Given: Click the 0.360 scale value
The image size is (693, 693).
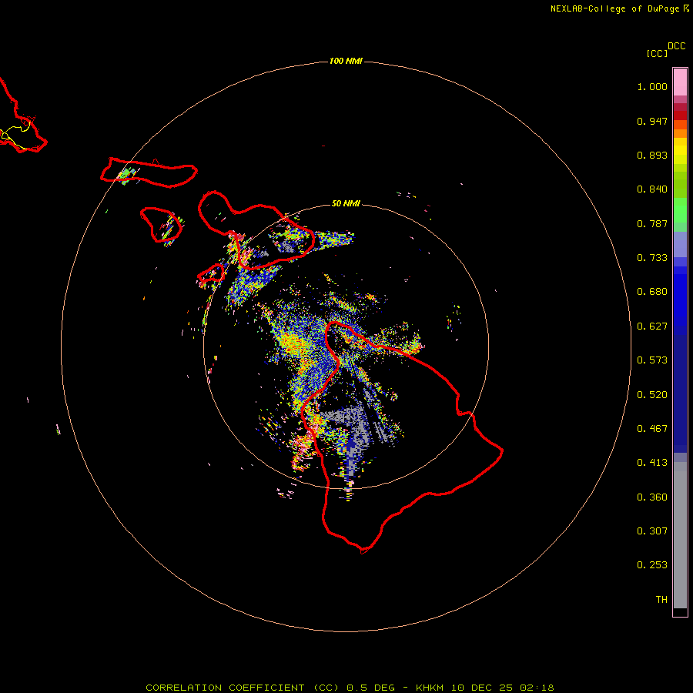Looking at the screenshot, I should click(x=652, y=497).
